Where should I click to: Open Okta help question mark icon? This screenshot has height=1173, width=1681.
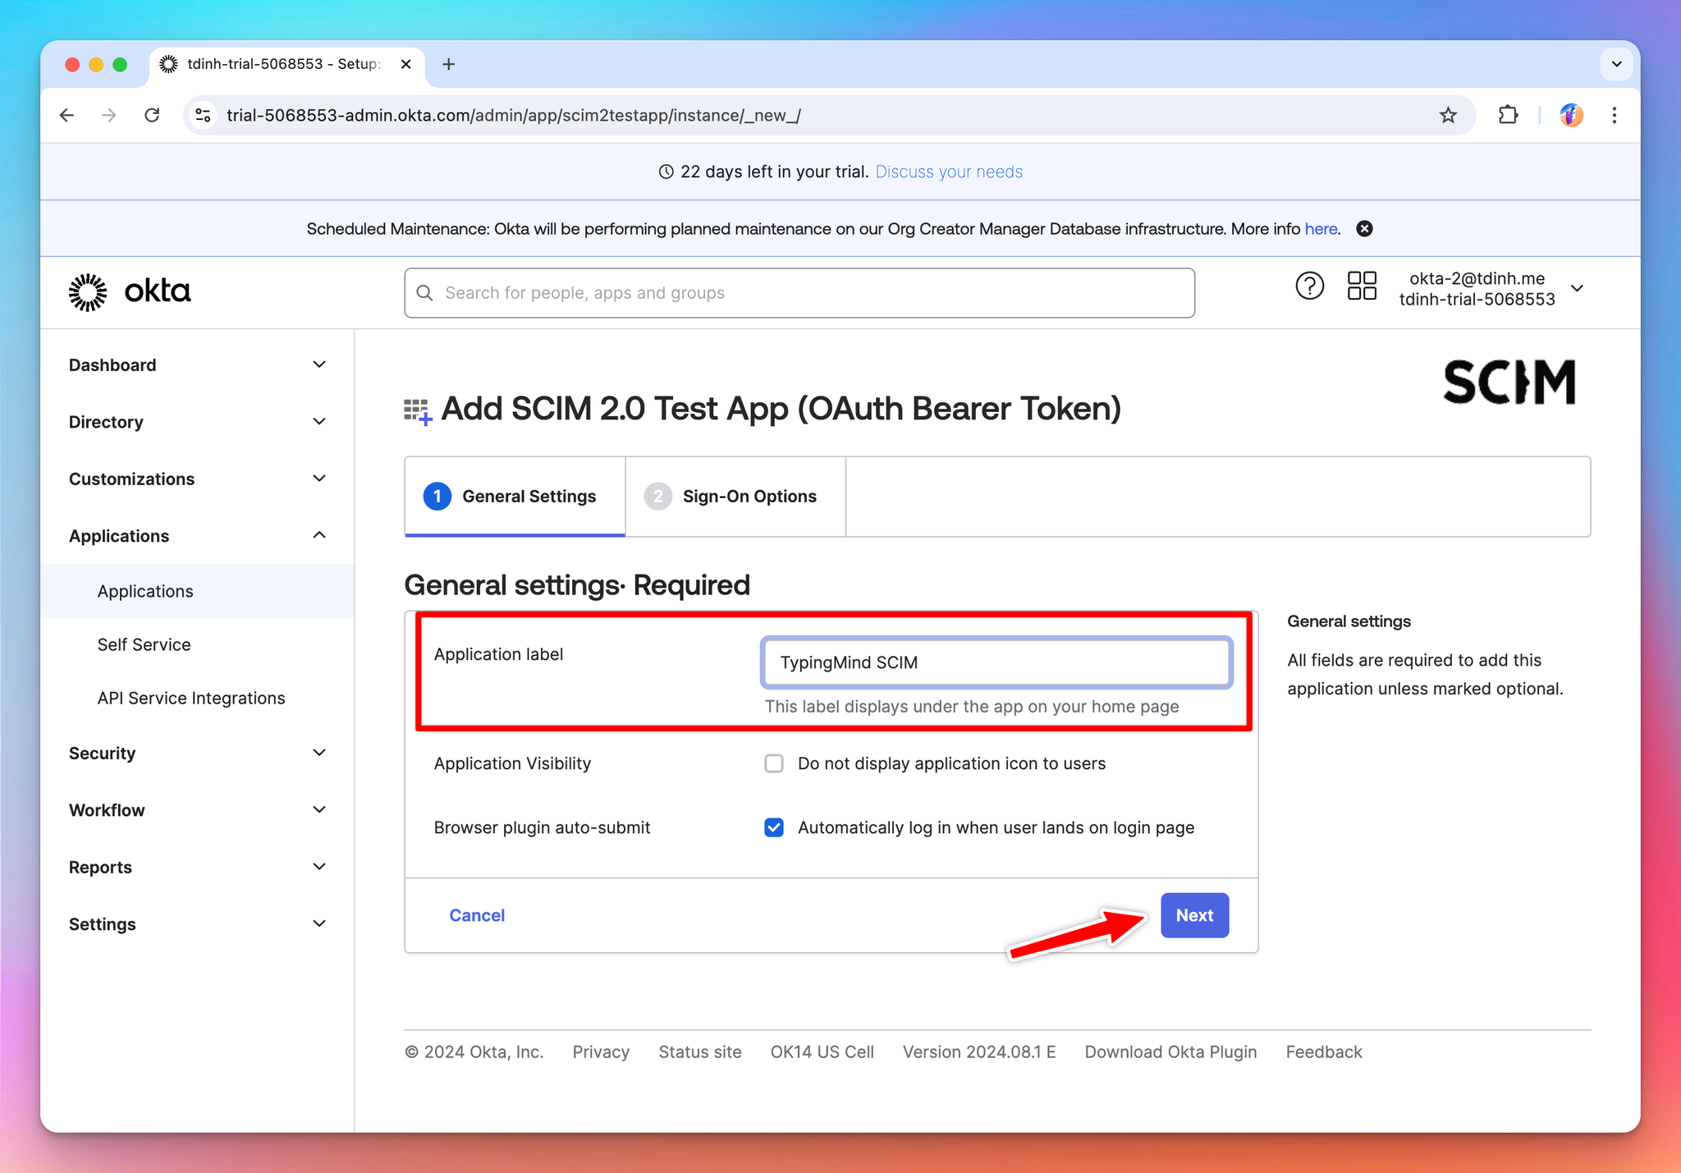(1309, 286)
